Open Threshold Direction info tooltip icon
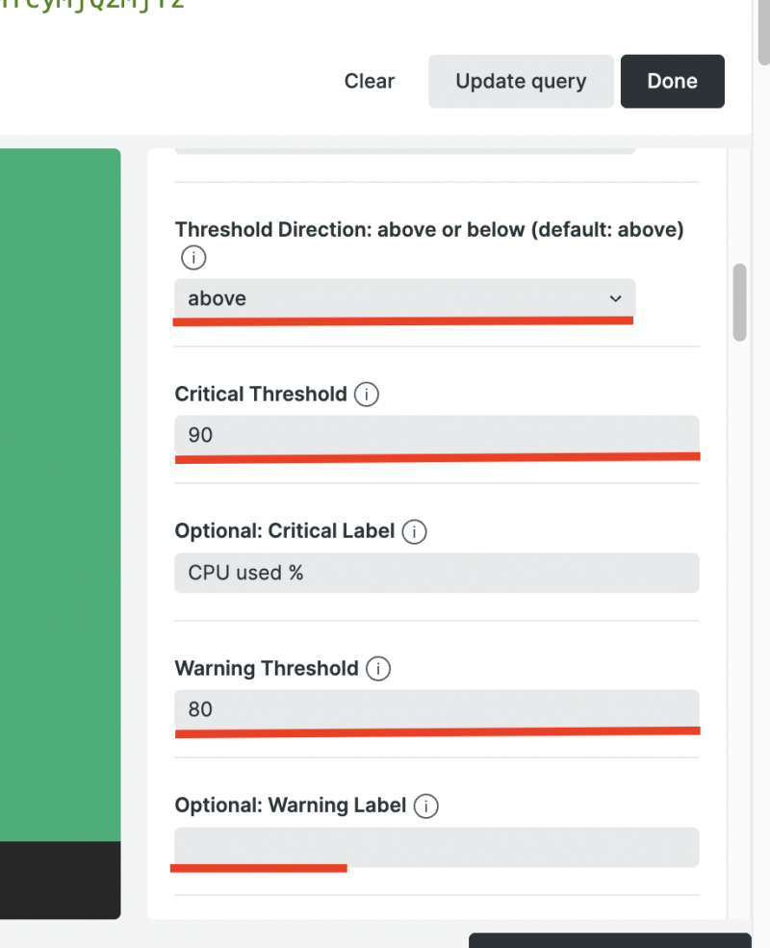 193,258
